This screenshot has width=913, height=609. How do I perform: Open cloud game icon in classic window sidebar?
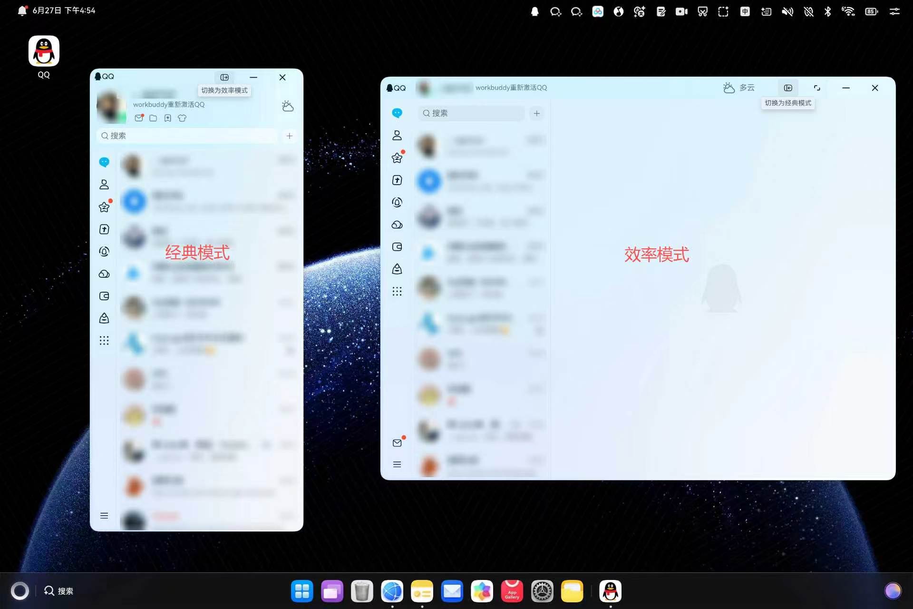click(104, 274)
